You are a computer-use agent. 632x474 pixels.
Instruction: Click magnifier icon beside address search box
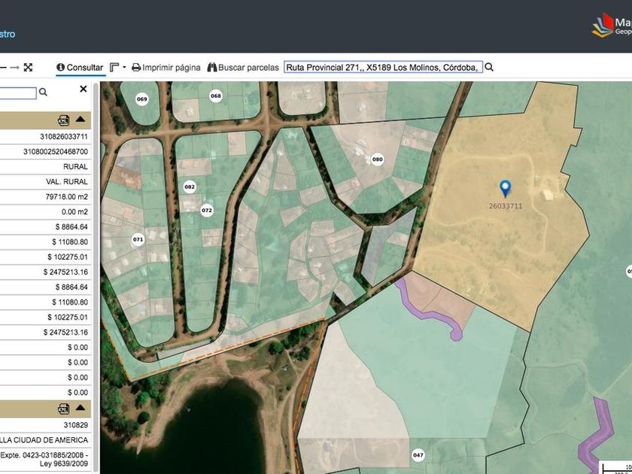[489, 68]
